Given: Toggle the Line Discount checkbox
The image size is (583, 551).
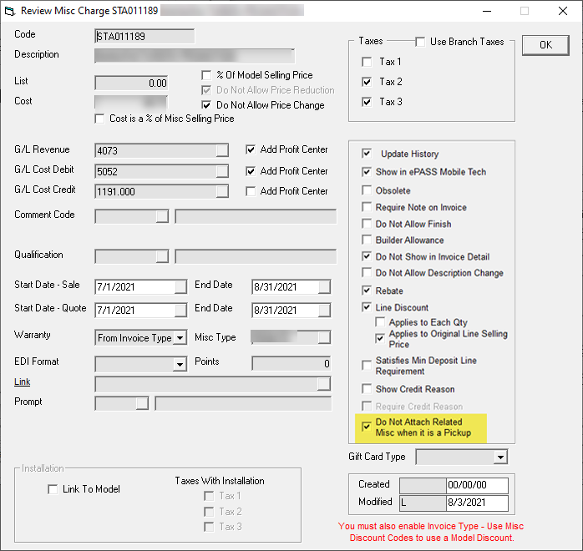Looking at the screenshot, I should [x=367, y=307].
